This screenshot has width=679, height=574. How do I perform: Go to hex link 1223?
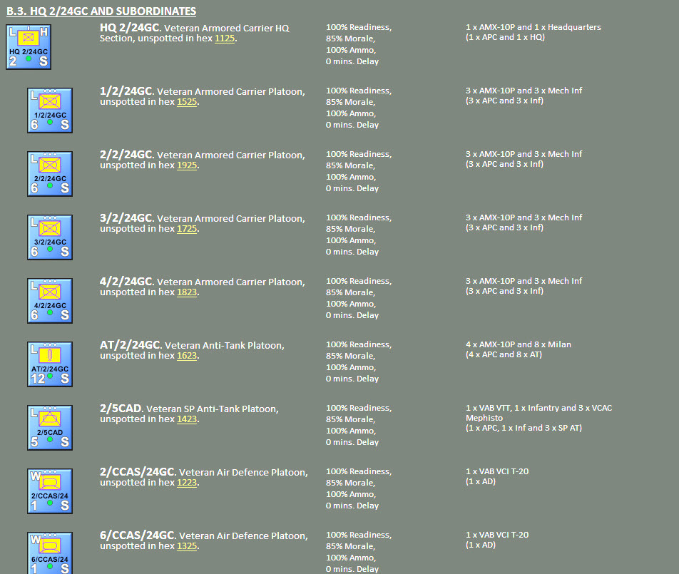[x=187, y=483]
